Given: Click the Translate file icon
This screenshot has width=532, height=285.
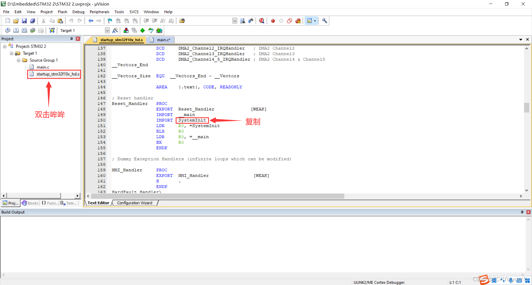Looking at the screenshot, I should 8,30.
